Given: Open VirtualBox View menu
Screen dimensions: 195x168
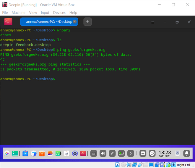Looking at the screenshot, I should click(x=33, y=13).
